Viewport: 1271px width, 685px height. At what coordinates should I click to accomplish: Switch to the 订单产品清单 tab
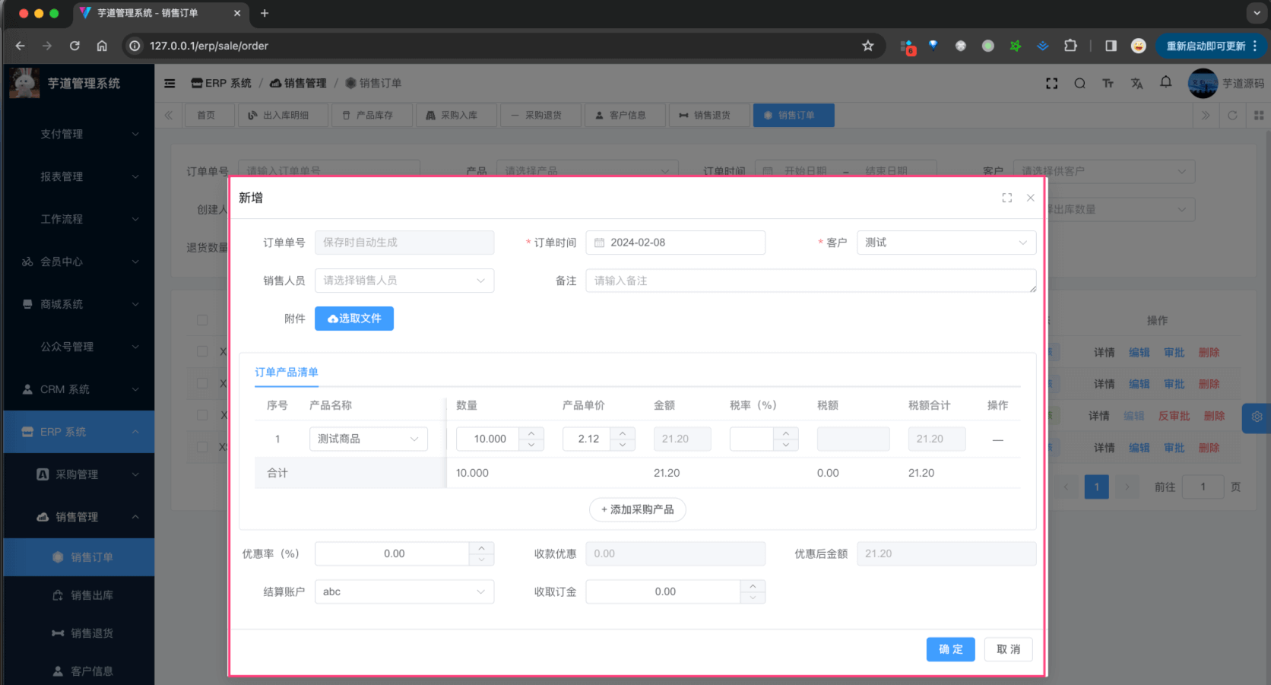[x=287, y=373]
